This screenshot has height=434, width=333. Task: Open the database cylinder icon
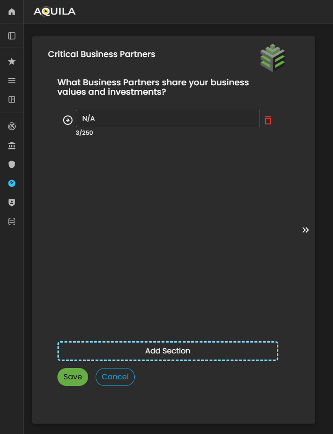click(x=12, y=221)
